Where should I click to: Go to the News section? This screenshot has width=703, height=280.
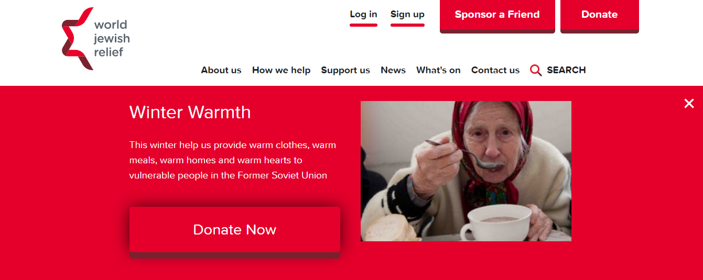pyautogui.click(x=393, y=70)
